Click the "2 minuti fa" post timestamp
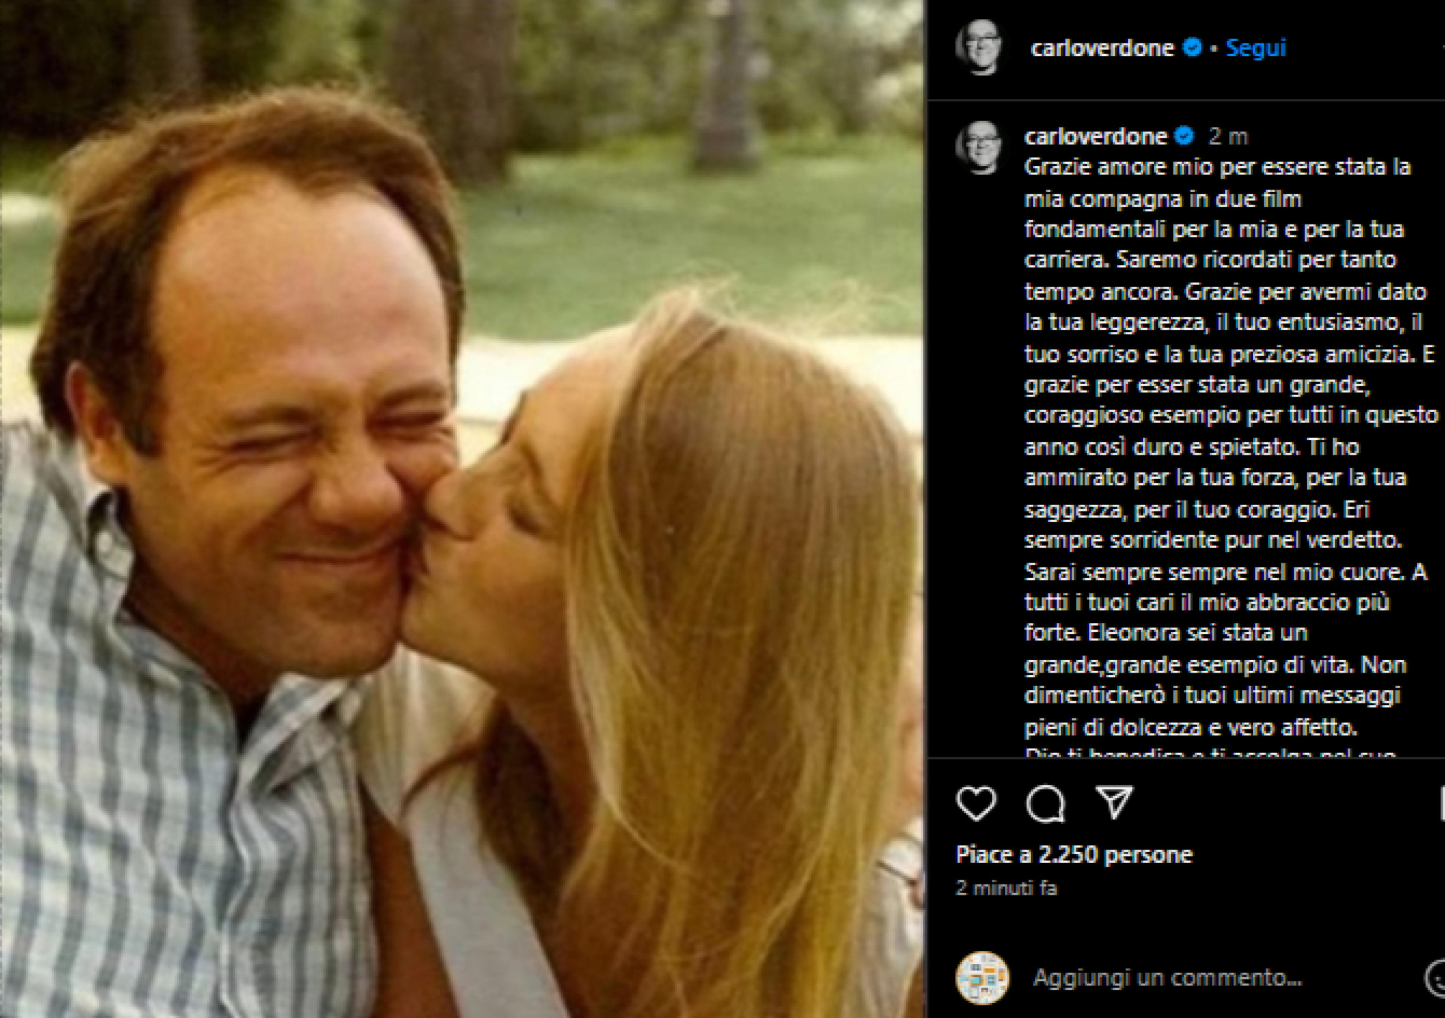The height and width of the screenshot is (1018, 1445). 1006,888
